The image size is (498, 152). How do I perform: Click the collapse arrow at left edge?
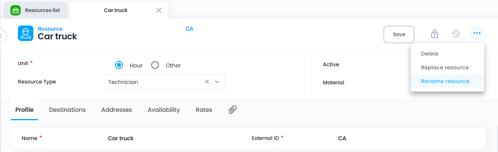point(1,36)
